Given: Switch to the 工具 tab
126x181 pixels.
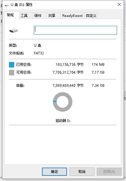Looking at the screenshot, I should click(25, 16).
